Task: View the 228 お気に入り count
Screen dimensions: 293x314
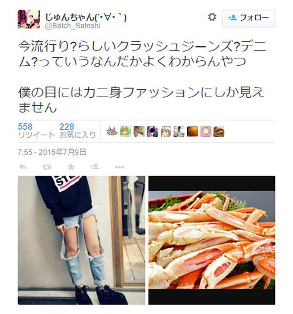Action: [77, 131]
